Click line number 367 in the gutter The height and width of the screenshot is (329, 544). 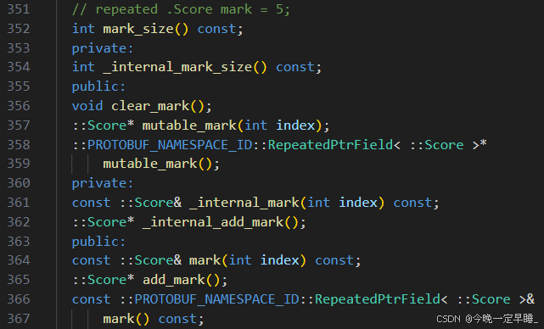point(19,318)
